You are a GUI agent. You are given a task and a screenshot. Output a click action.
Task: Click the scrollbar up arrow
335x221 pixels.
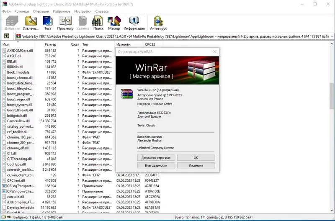pyautogui.click(x=332, y=44)
